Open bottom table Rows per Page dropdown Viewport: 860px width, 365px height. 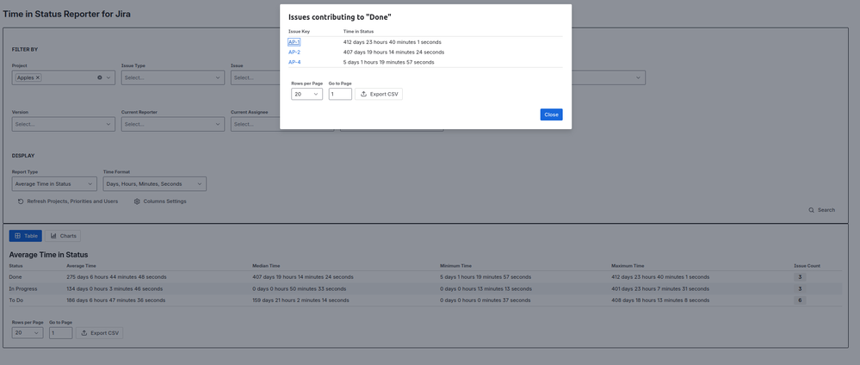[x=28, y=332]
